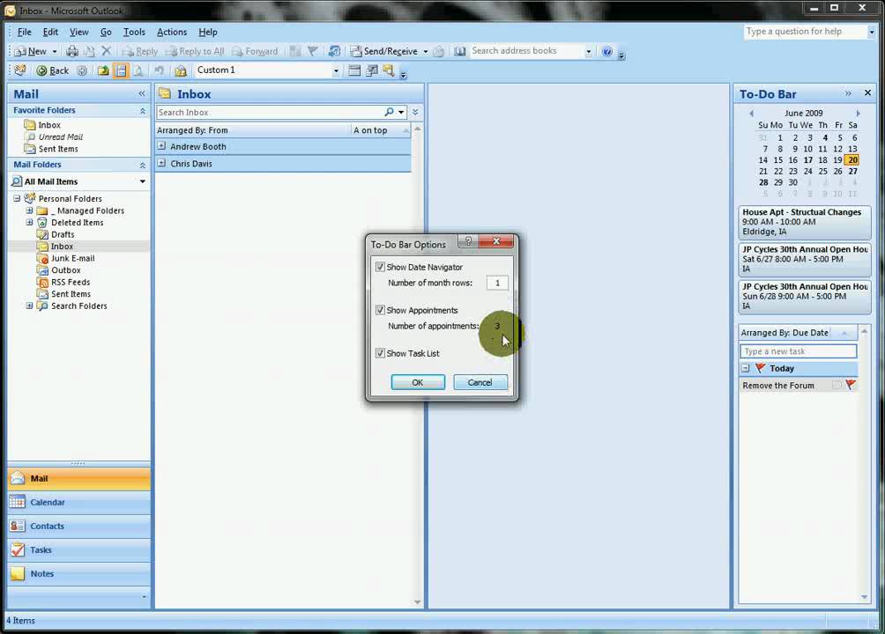Click the Field Chooser icon

(x=371, y=70)
